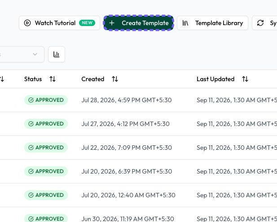The height and width of the screenshot is (222, 277).
Task: Click the check icon in Jul 28 APPROVED badge
Action: tap(31, 100)
